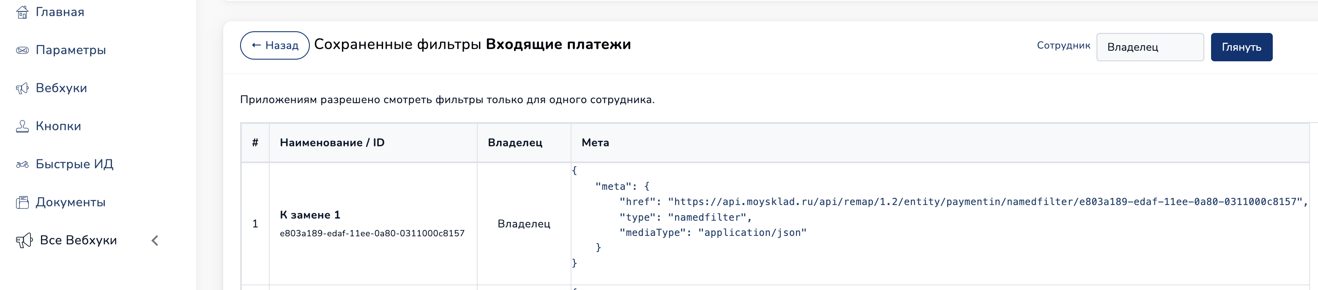1318x290 pixels.
Task: Click the Все Вебхуки megaphone icon
Action: coord(24,241)
